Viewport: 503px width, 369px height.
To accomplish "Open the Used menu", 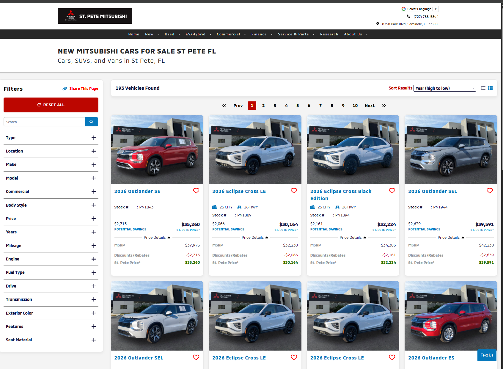I will 172,34.
